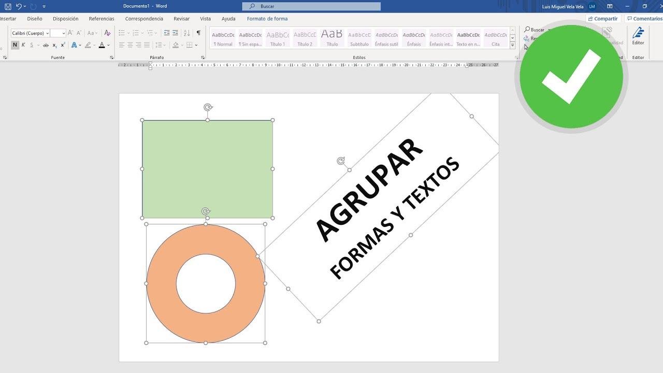Click the rotation handle above green rectangle
Screen dimensions: 663x373
coord(208,107)
